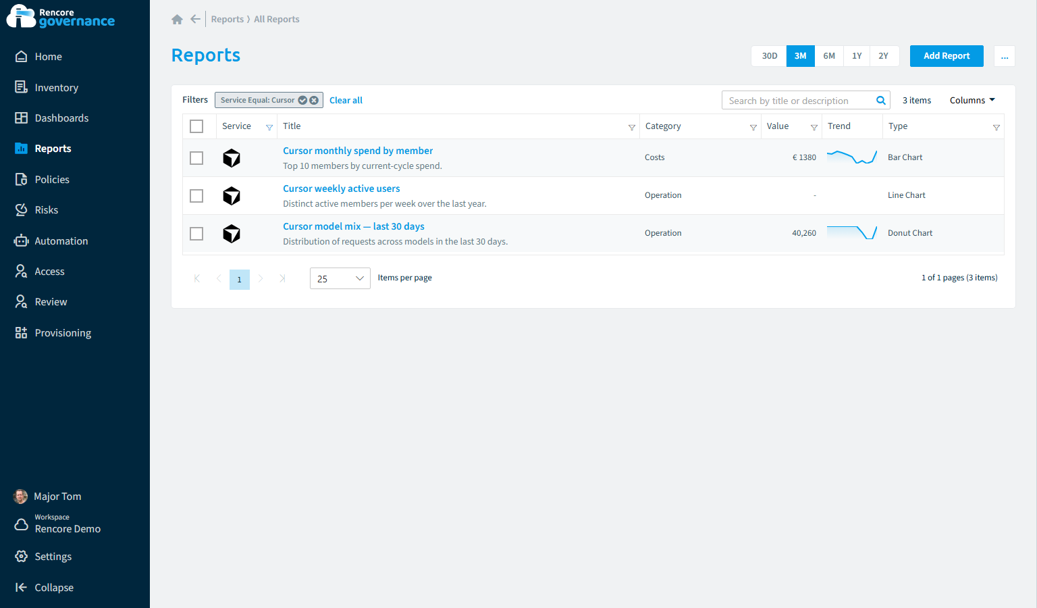
Task: Open the Type column filter
Action: pyautogui.click(x=996, y=128)
